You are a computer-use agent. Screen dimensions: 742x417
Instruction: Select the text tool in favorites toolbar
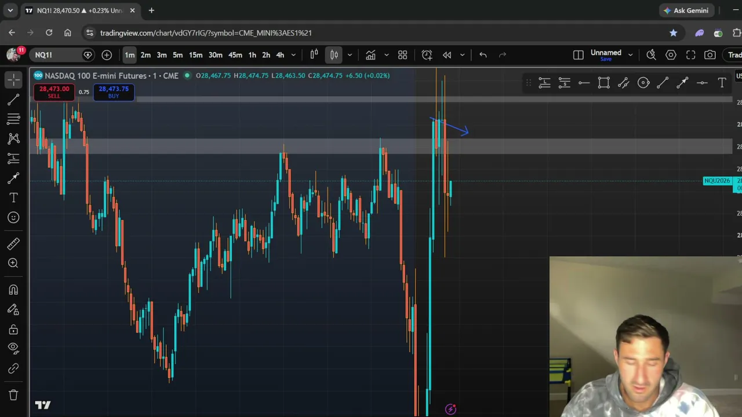(722, 83)
